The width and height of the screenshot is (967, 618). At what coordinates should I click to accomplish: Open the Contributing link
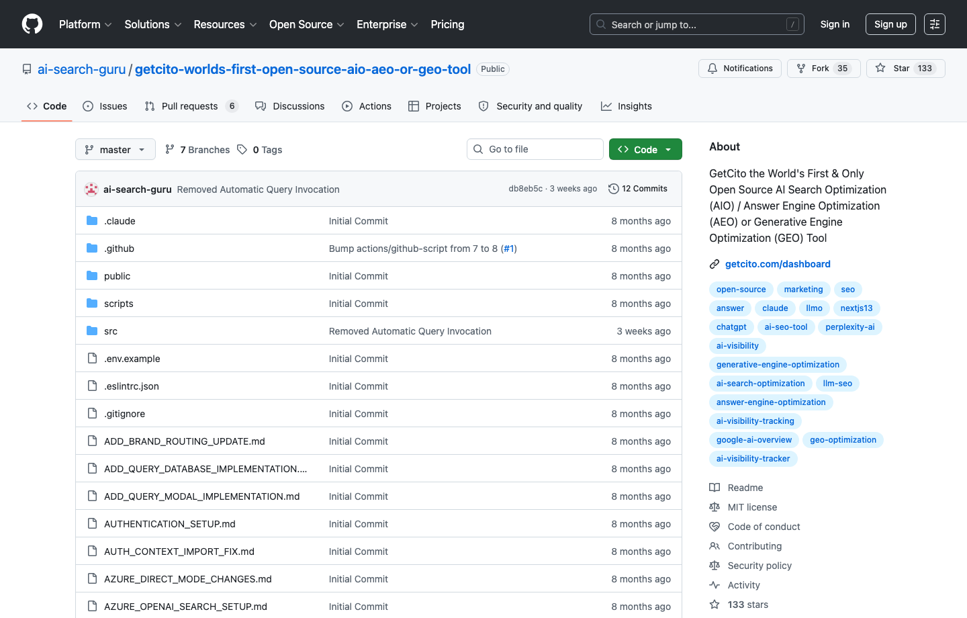coord(745,546)
